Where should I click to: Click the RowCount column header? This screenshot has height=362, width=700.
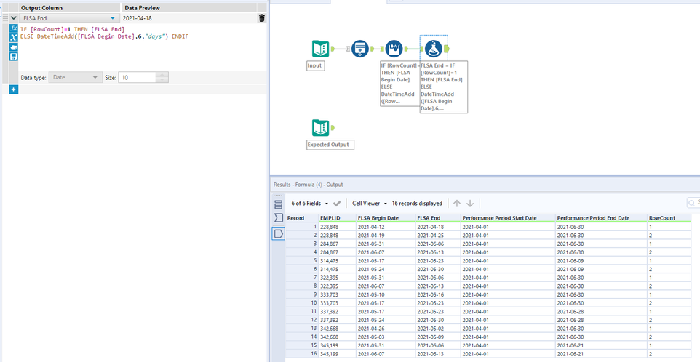(x=669, y=218)
